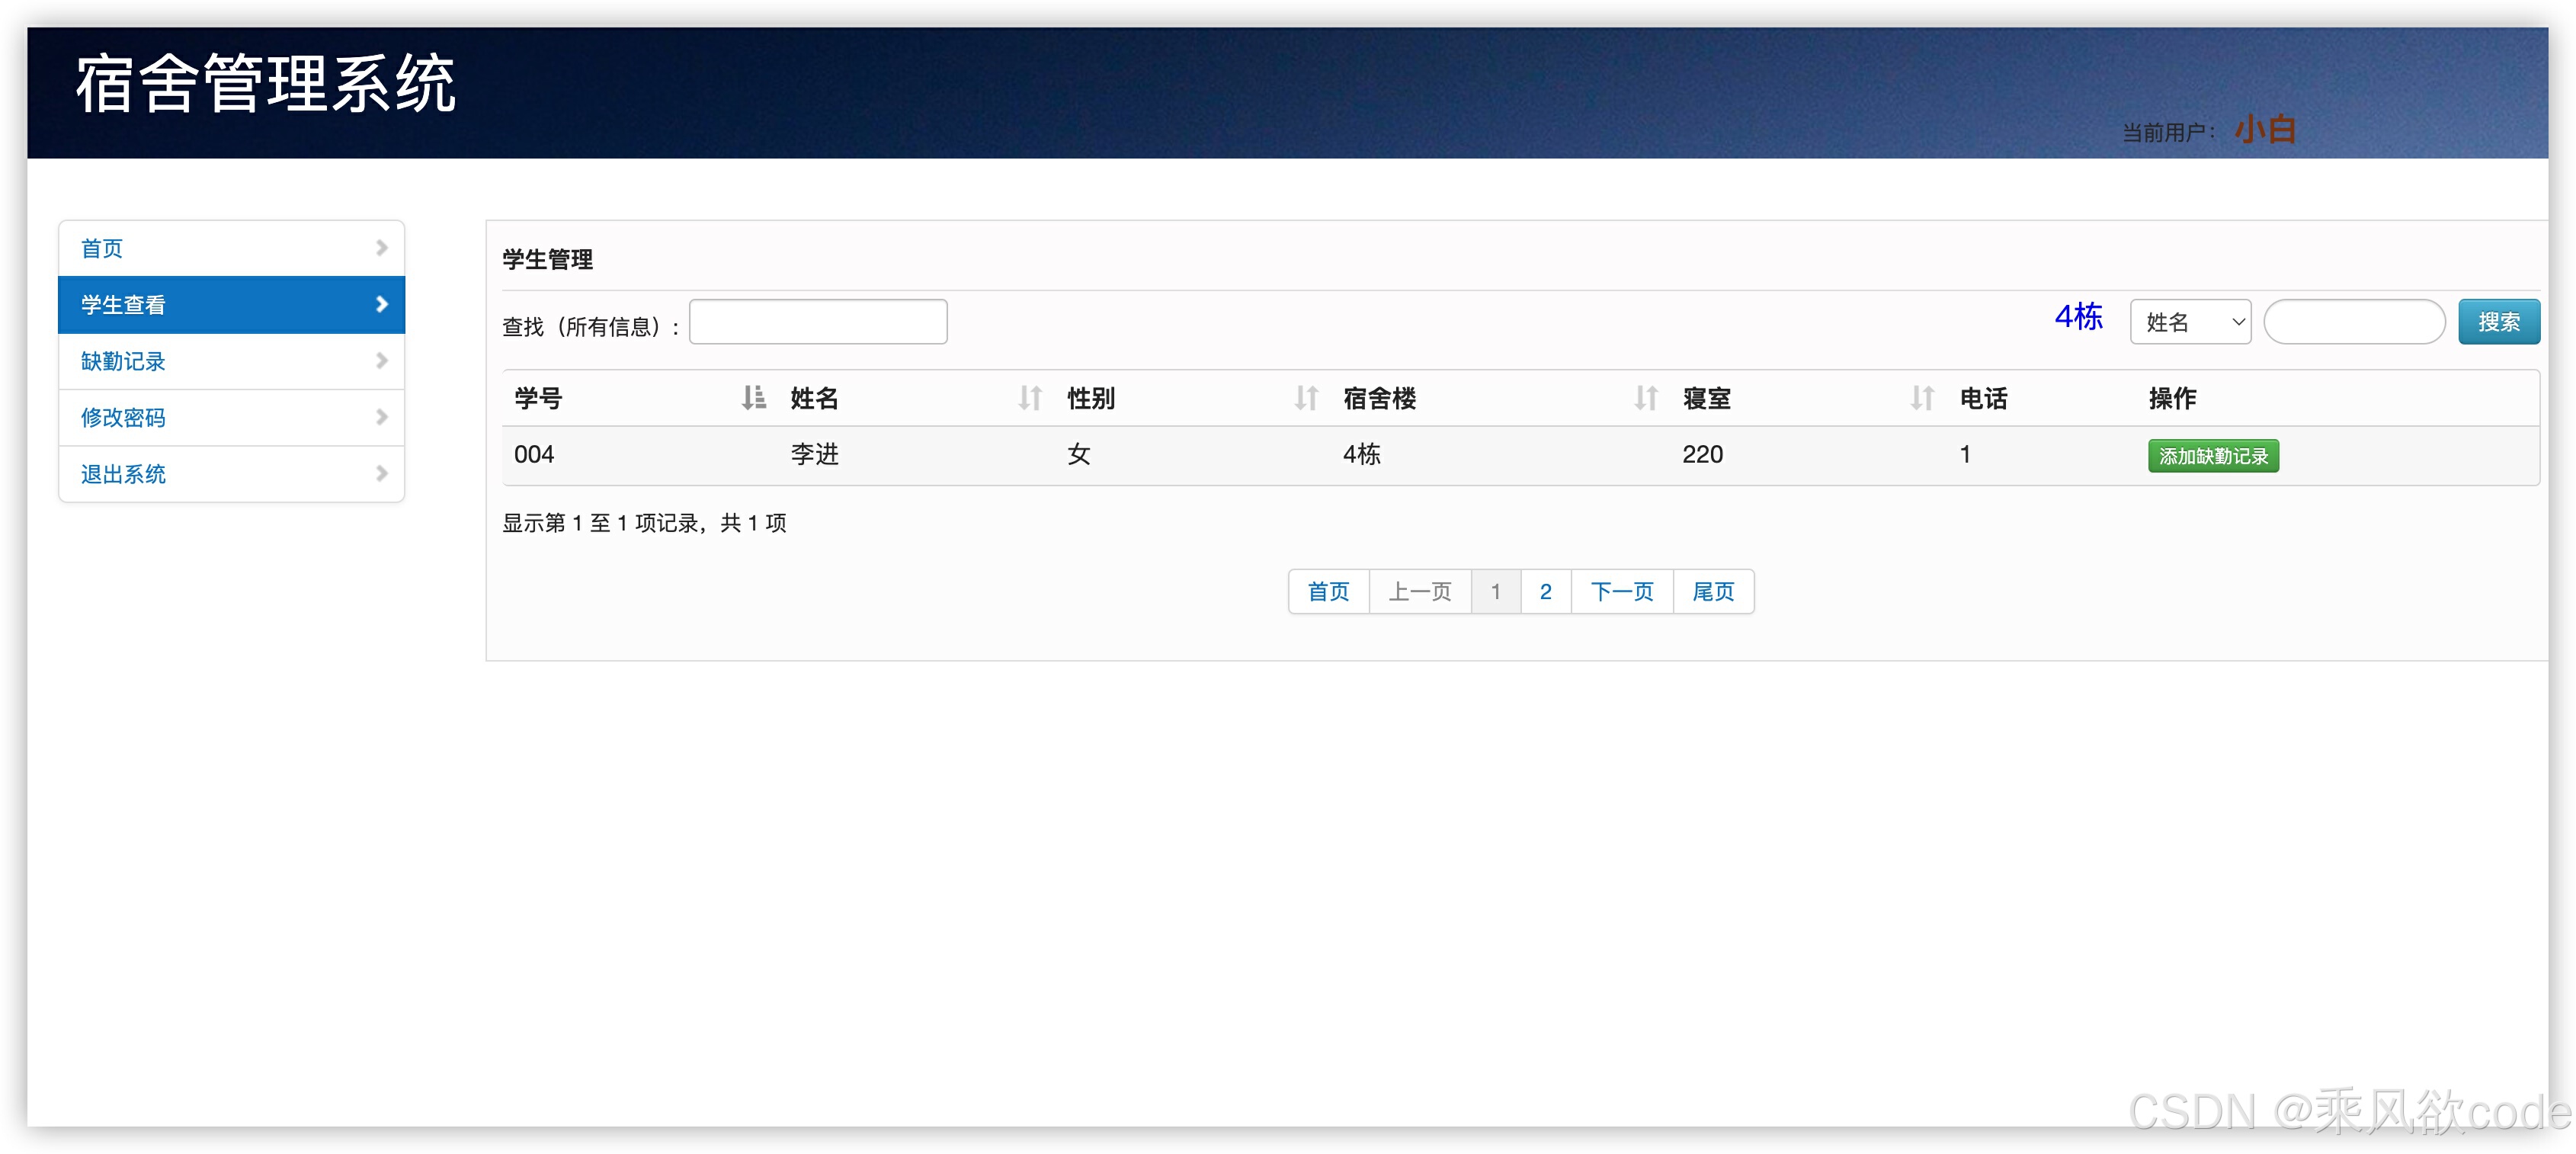The width and height of the screenshot is (2576, 1154).
Task: Sort the 学号 column using its sort icon
Action: [754, 397]
